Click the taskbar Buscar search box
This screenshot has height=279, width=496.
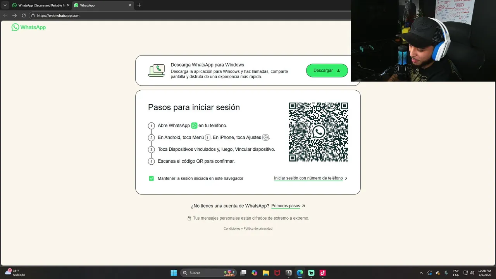pos(208,273)
